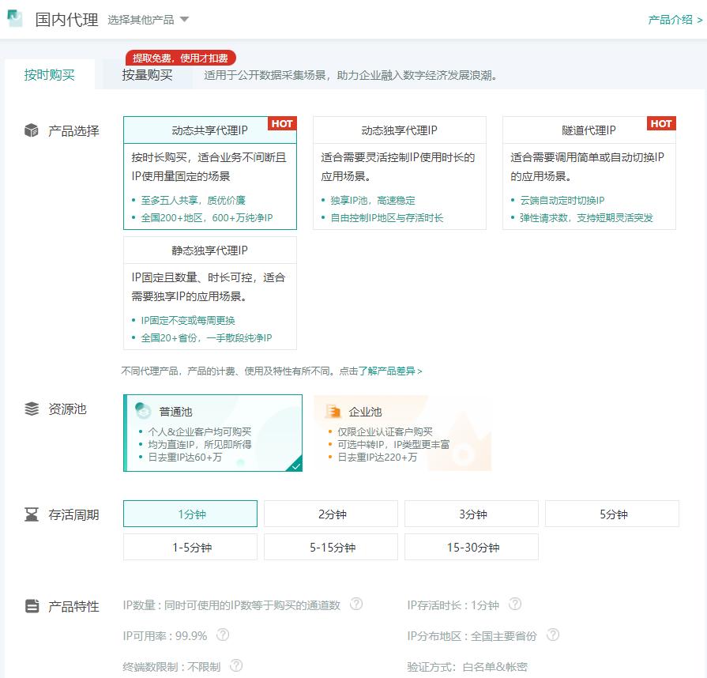Image resolution: width=707 pixels, height=678 pixels.
Task: Open the 了解产品差异 link
Action: point(390,371)
